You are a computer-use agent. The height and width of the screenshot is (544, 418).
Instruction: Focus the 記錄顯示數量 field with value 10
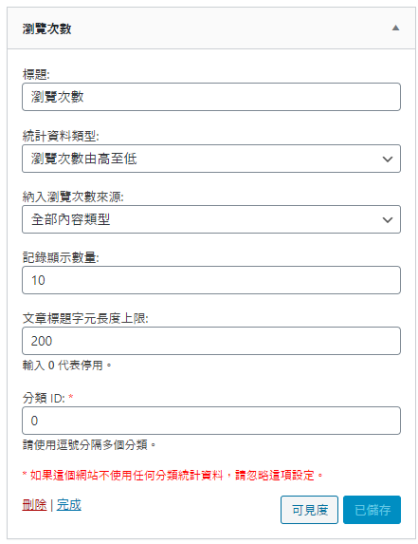point(211,280)
